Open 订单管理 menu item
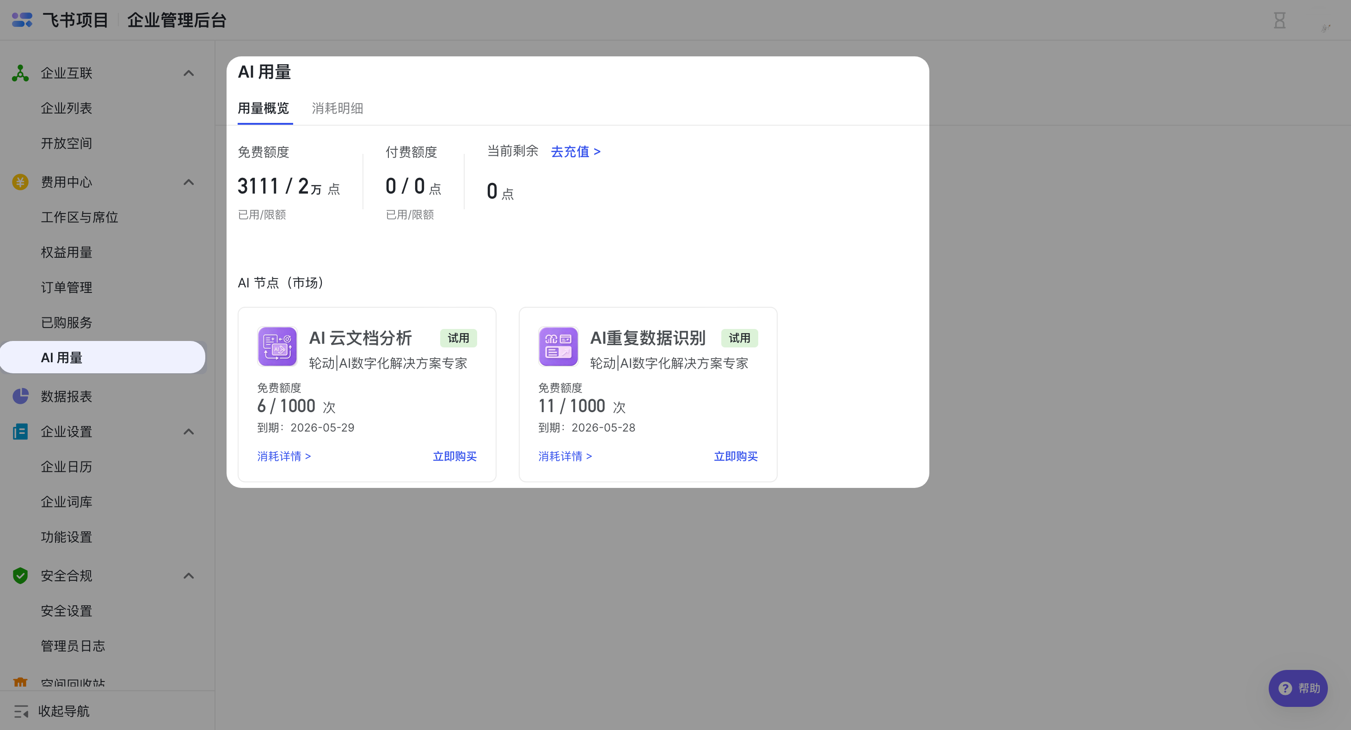Image resolution: width=1351 pixels, height=730 pixels. pyautogui.click(x=67, y=287)
